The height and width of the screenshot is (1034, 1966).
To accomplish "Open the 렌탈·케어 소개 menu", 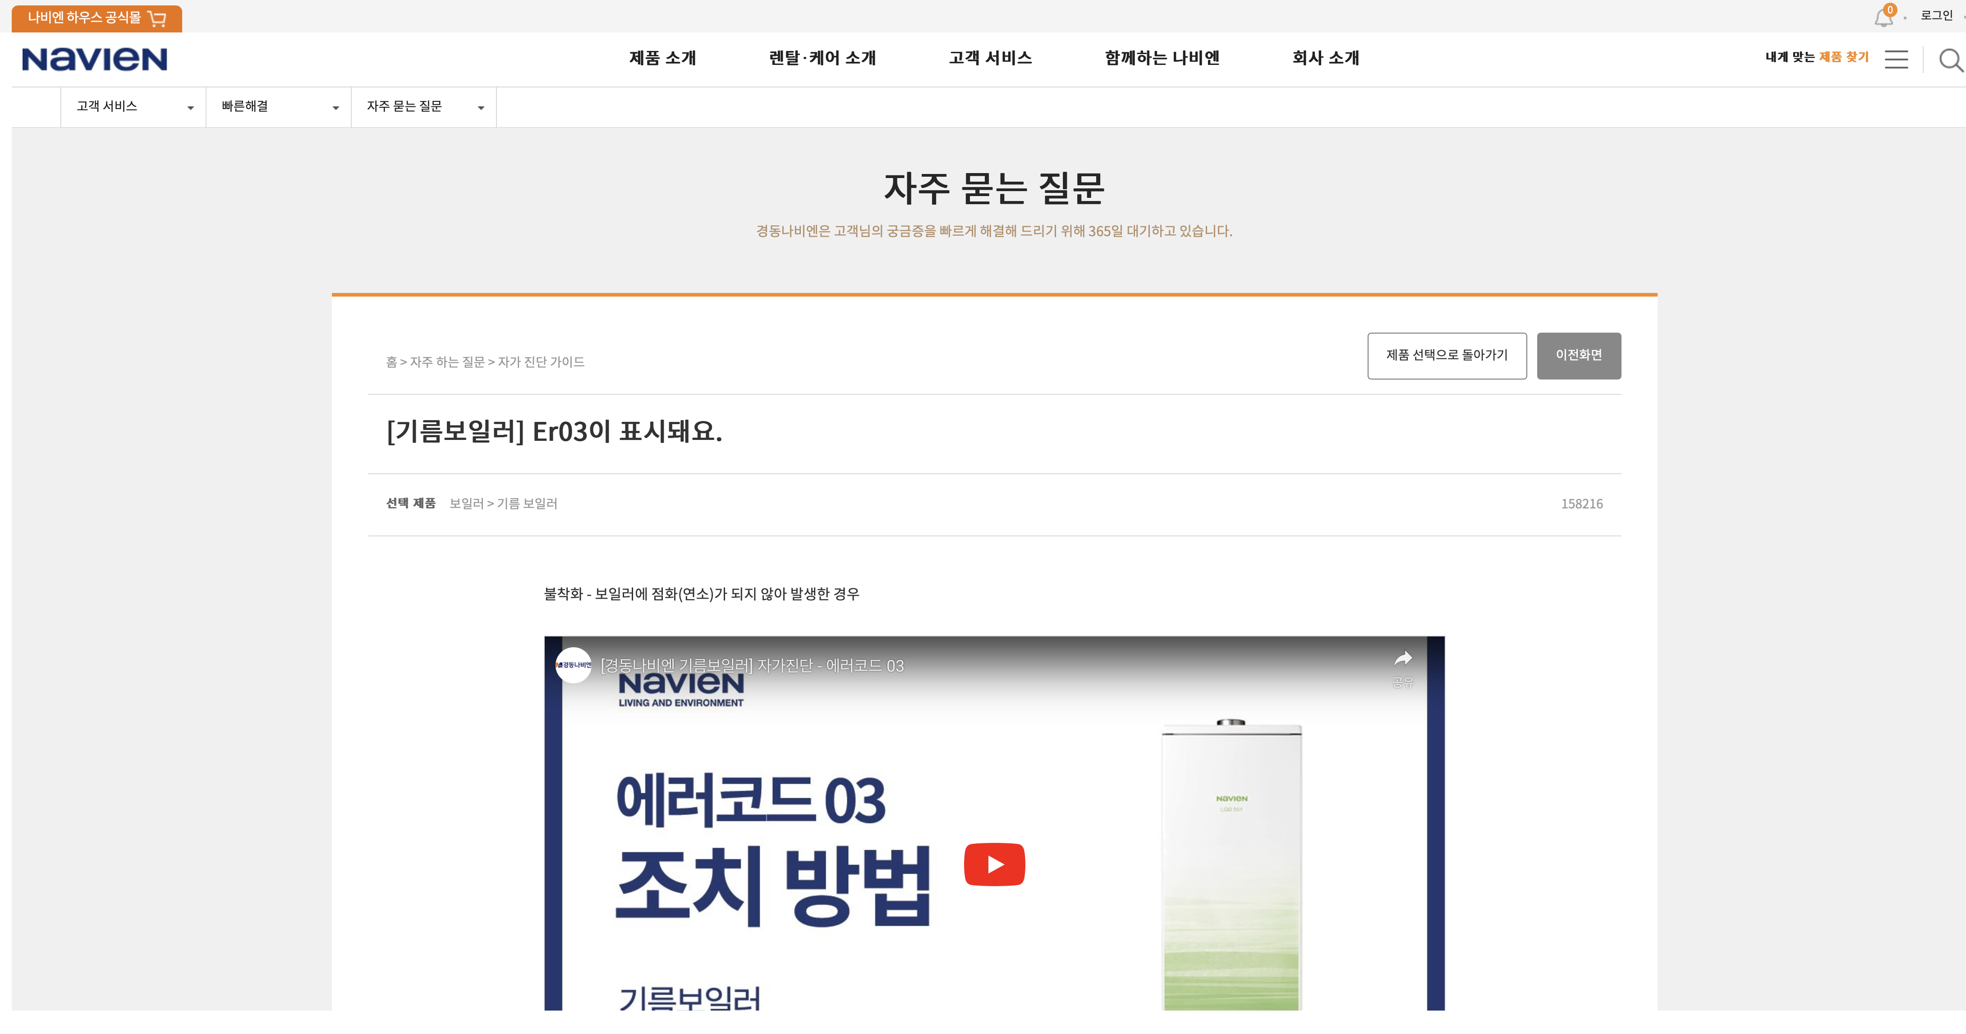I will 822,58.
